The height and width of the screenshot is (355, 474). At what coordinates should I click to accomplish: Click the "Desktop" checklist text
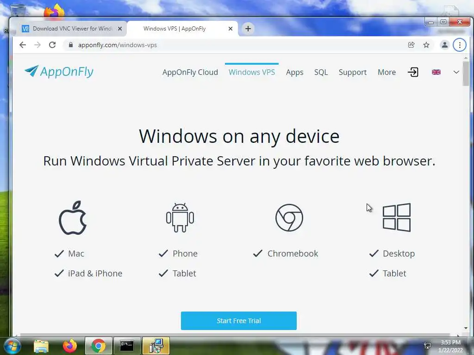click(399, 254)
